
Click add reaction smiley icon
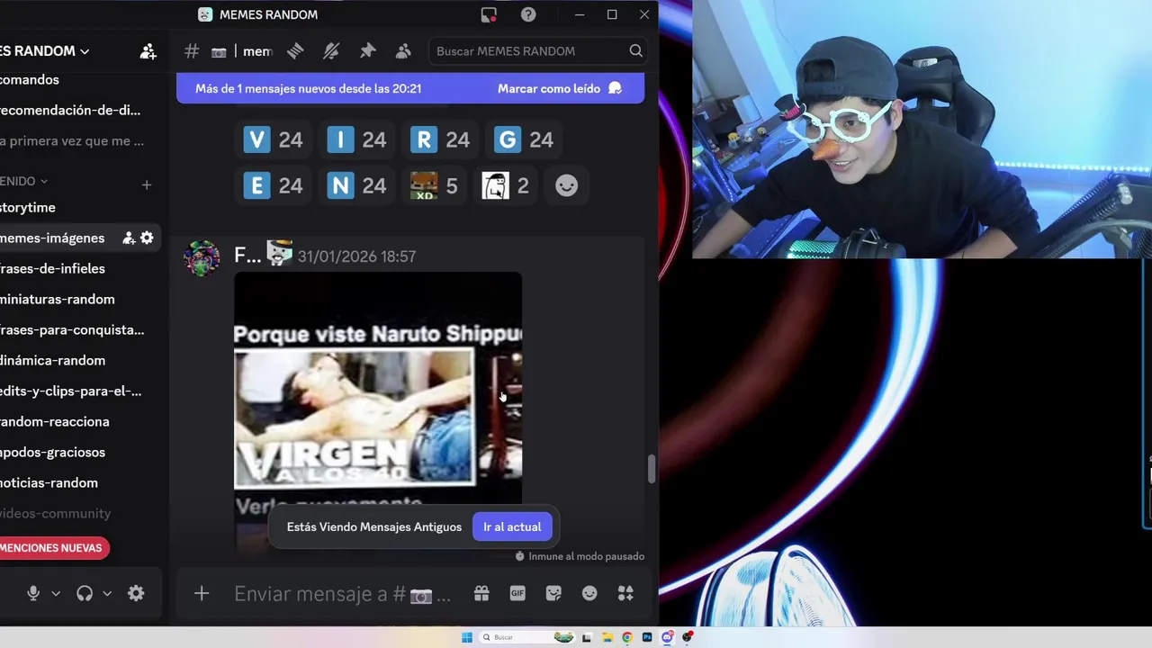coord(566,185)
